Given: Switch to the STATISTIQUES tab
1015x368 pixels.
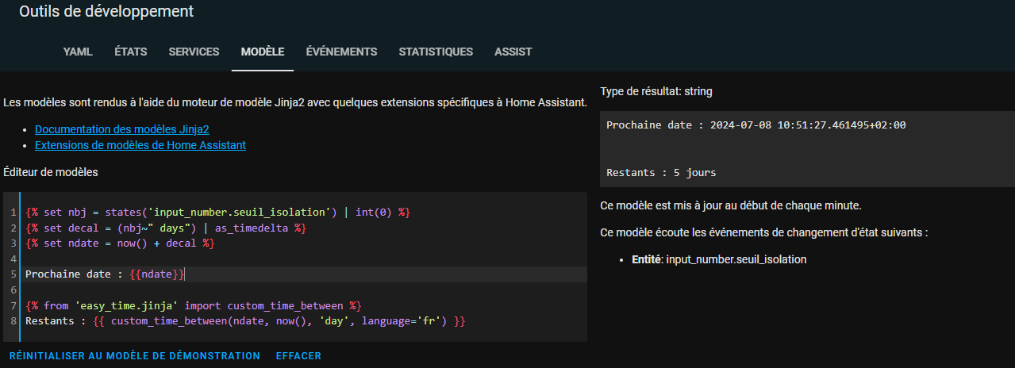Looking at the screenshot, I should [x=436, y=52].
